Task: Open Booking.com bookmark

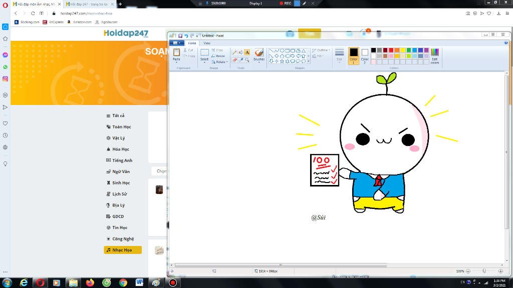Action: pos(27,22)
